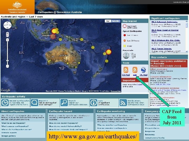Open the Response link
The width and height of the screenshot is (189, 141).
coord(150,131)
